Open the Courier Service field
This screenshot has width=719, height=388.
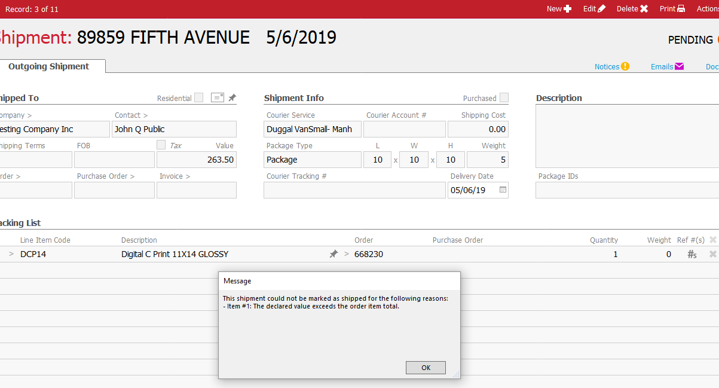[x=313, y=129]
